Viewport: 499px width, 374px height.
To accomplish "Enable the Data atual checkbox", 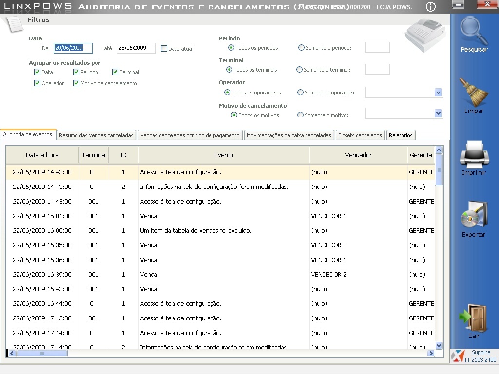I will [164, 49].
